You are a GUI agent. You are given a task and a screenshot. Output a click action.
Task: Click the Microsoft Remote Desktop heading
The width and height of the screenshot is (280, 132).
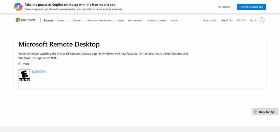pyautogui.click(x=59, y=44)
